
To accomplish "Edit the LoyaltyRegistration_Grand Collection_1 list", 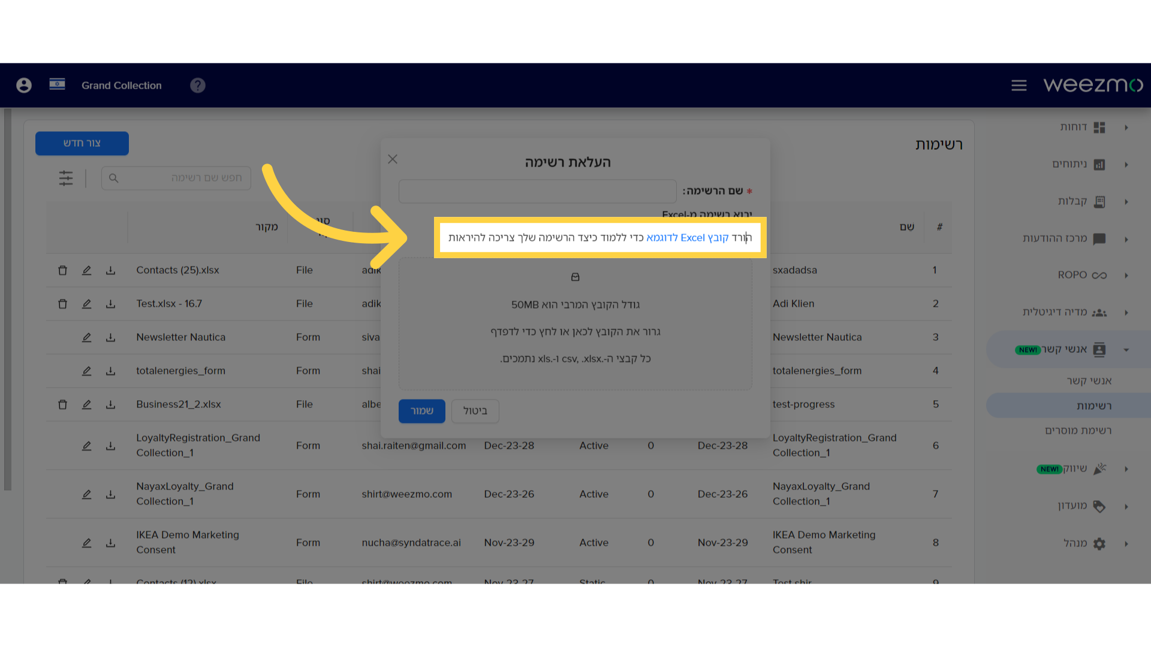I will point(86,446).
